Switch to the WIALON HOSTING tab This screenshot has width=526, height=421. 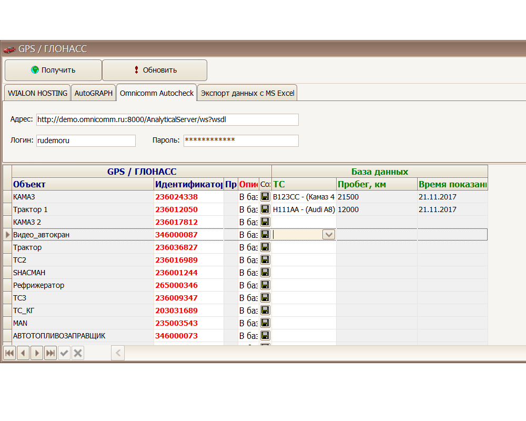click(37, 93)
